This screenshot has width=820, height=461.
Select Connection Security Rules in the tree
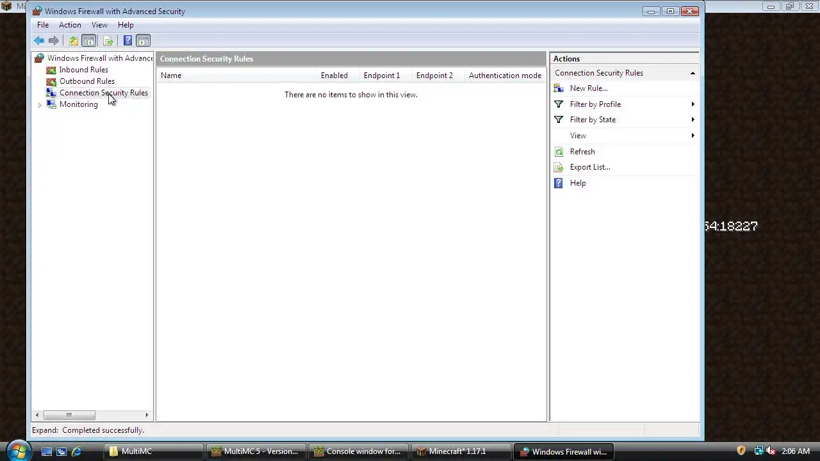[104, 93]
